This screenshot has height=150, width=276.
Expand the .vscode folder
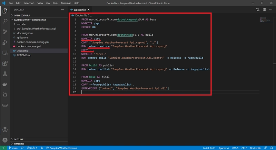click(39, 24)
